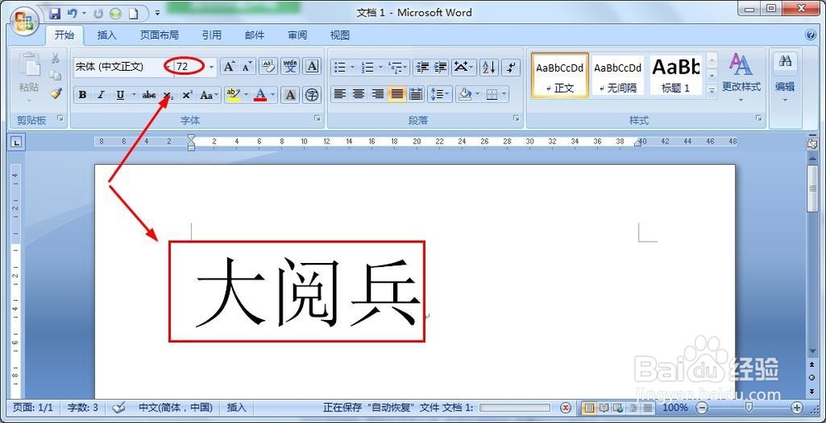Viewport: 826px width, 423px height.
Task: Apply a character border around text
Action: pyautogui.click(x=312, y=67)
